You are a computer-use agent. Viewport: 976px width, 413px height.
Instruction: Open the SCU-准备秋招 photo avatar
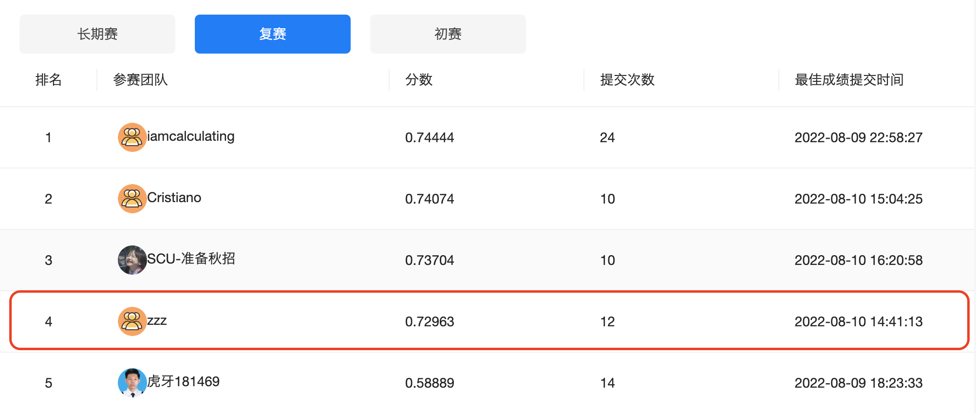coord(132,260)
